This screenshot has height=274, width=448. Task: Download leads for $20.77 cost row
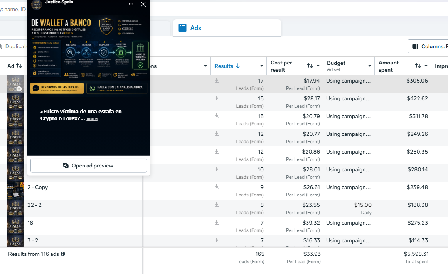[217, 134]
